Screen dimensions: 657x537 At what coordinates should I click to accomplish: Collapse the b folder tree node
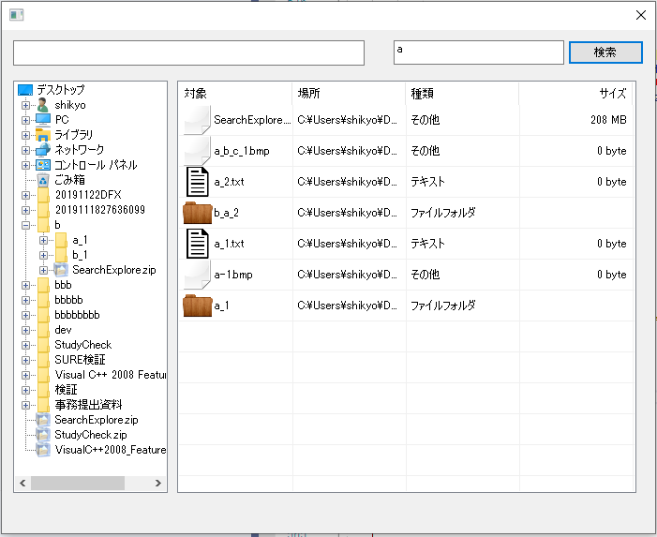pos(25,225)
